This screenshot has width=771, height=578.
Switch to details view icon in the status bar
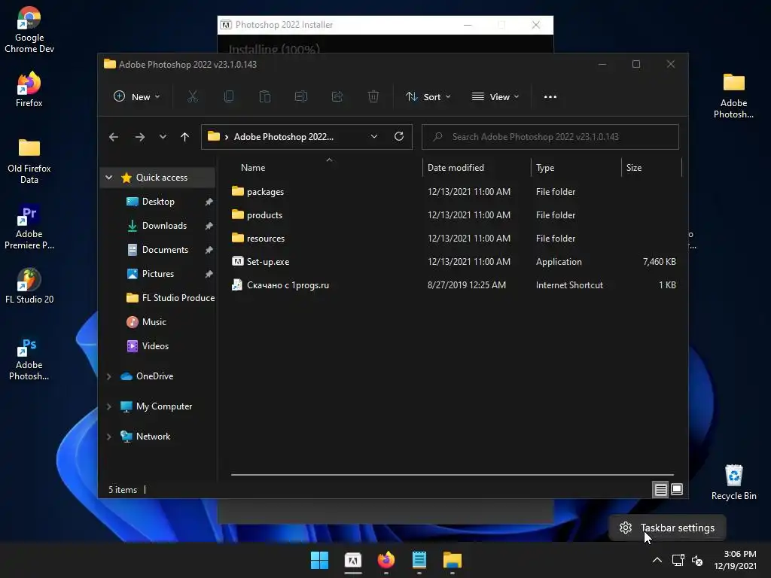660,489
